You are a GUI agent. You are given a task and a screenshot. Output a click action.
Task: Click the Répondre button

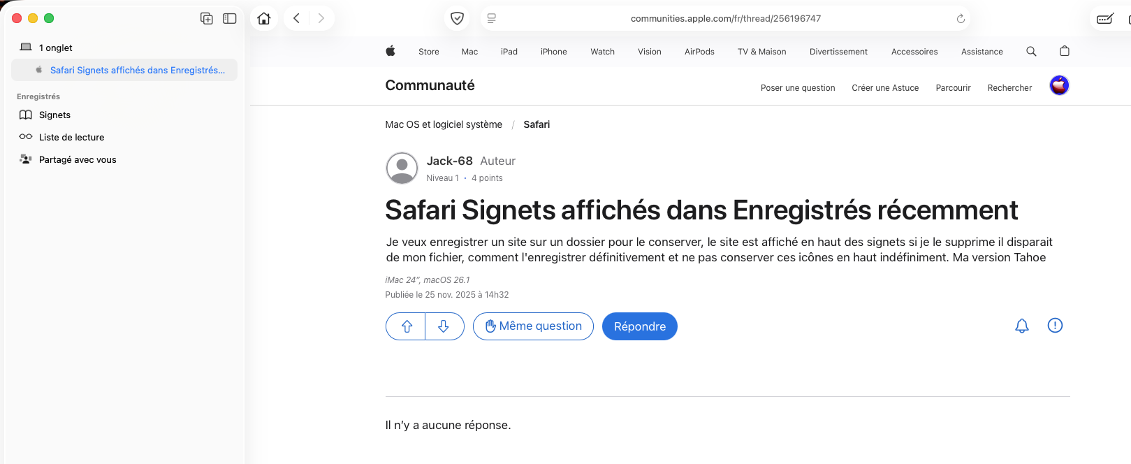[639, 326]
